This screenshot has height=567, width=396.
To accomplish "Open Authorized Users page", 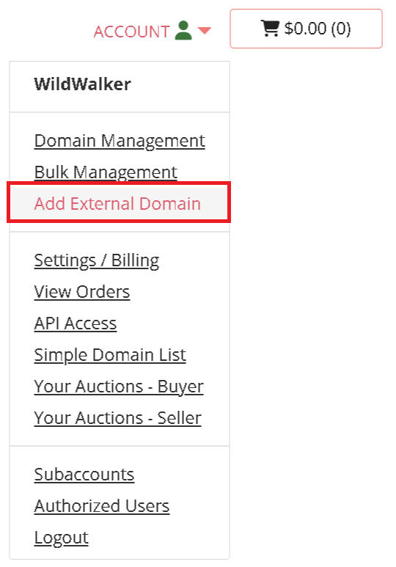I will click(102, 506).
